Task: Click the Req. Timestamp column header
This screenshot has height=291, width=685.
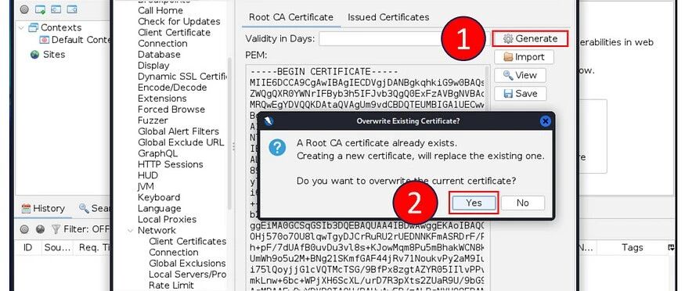Action: click(94, 247)
